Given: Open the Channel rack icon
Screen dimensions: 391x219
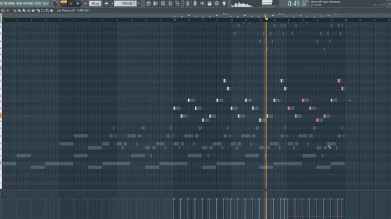Looking at the screenshot, I should (x=163, y=4).
